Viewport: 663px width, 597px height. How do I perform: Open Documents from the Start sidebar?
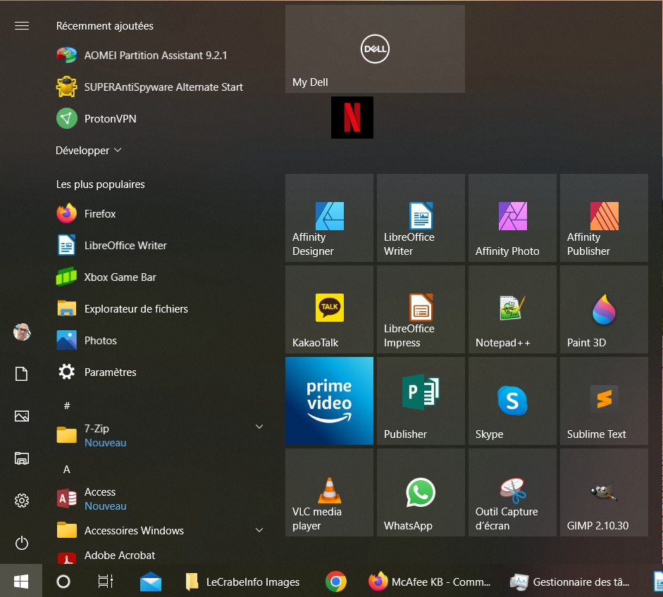click(22, 374)
